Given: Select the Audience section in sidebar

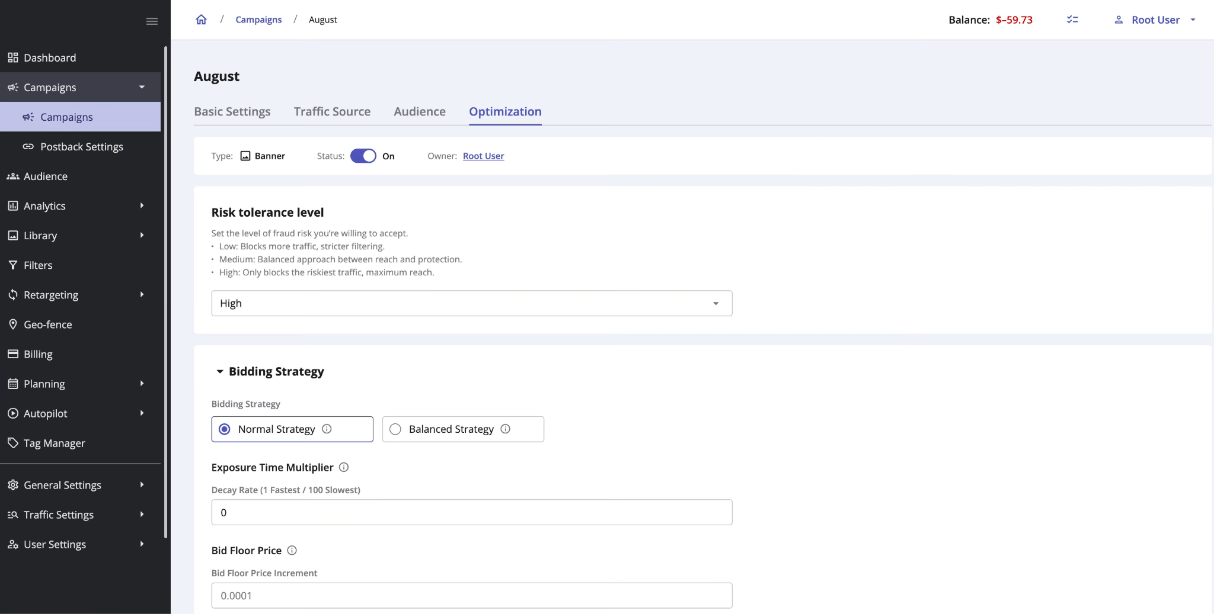Looking at the screenshot, I should [45, 176].
